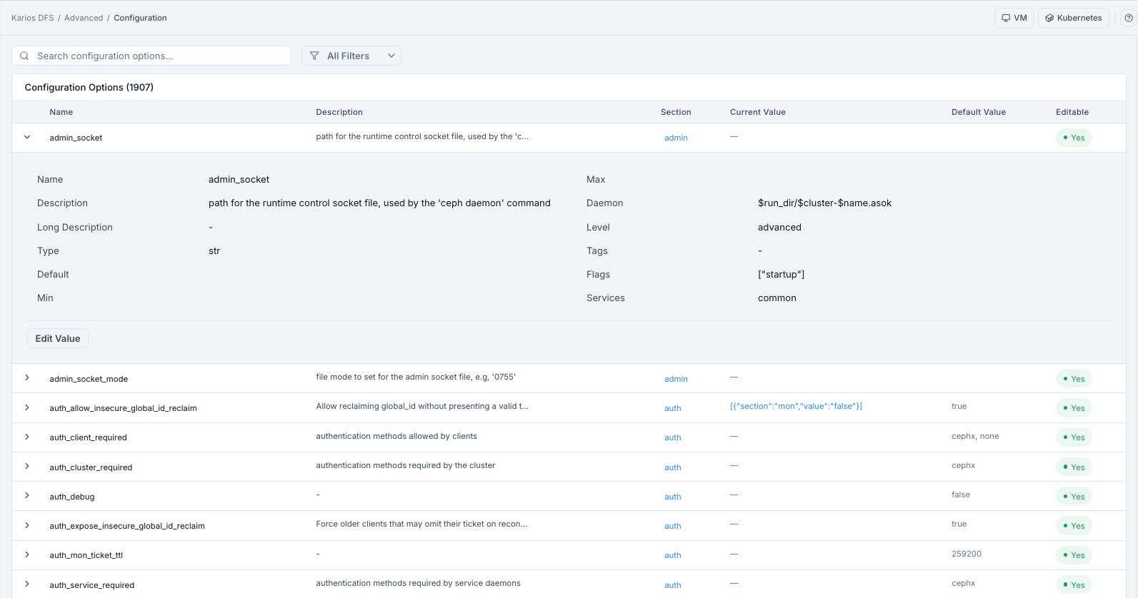This screenshot has width=1138, height=598.
Task: Click admin section link for admin_socket
Action: click(676, 138)
